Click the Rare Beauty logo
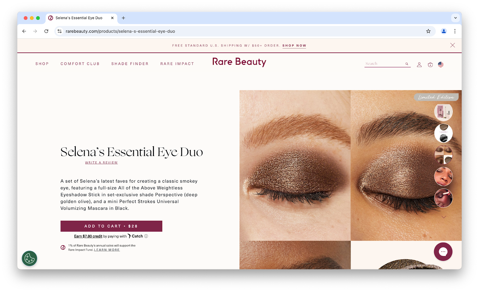The height and width of the screenshot is (292, 479). point(239,62)
